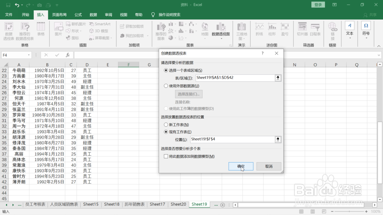Click the 确定 button in dialog
This screenshot has width=383, height=215.
point(241,166)
